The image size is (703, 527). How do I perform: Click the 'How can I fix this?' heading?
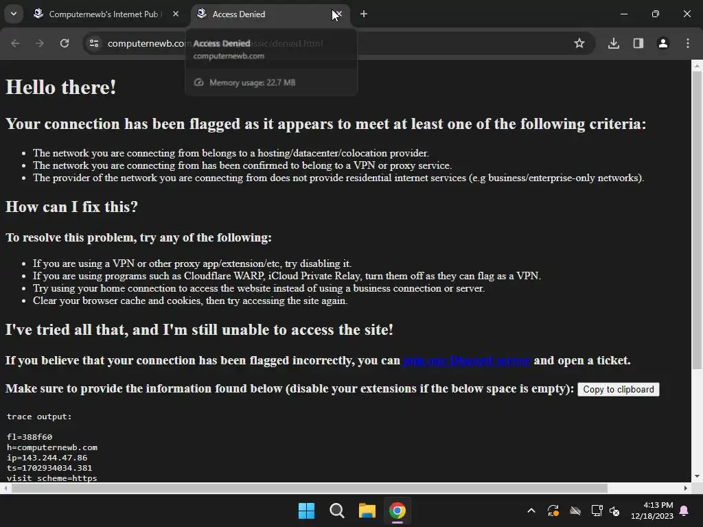(71, 207)
